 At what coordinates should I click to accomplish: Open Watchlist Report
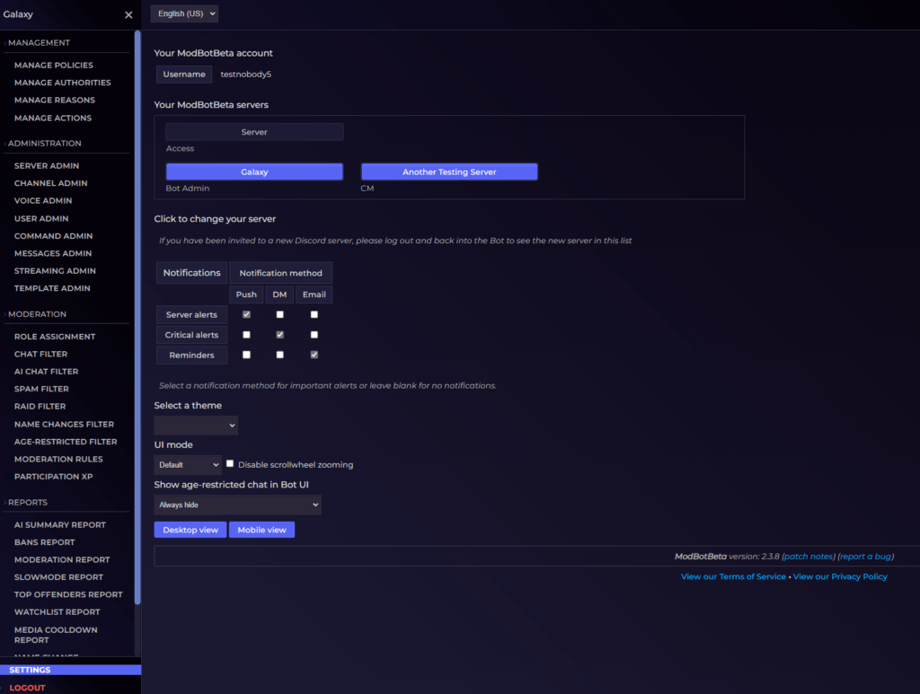click(x=57, y=612)
